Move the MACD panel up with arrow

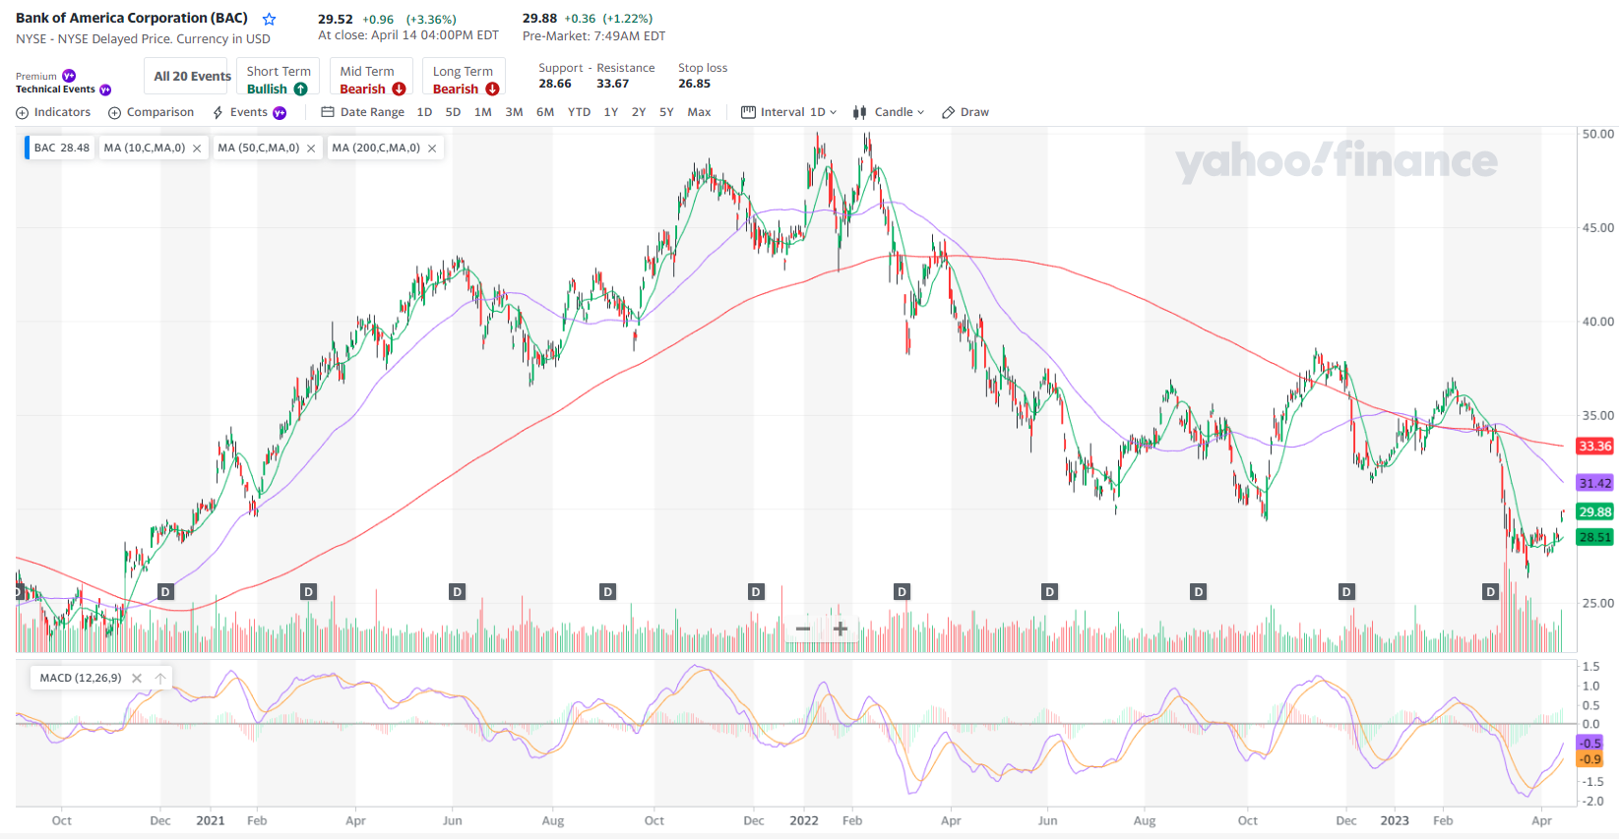tap(160, 678)
